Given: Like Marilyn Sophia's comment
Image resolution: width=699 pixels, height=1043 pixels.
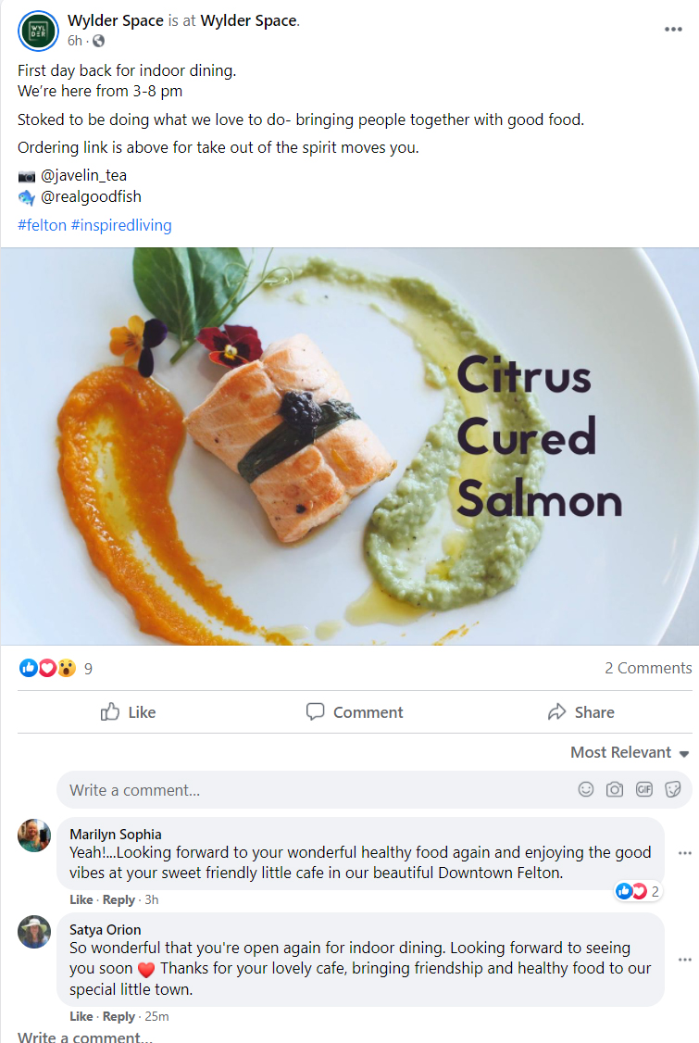Looking at the screenshot, I should [x=81, y=899].
